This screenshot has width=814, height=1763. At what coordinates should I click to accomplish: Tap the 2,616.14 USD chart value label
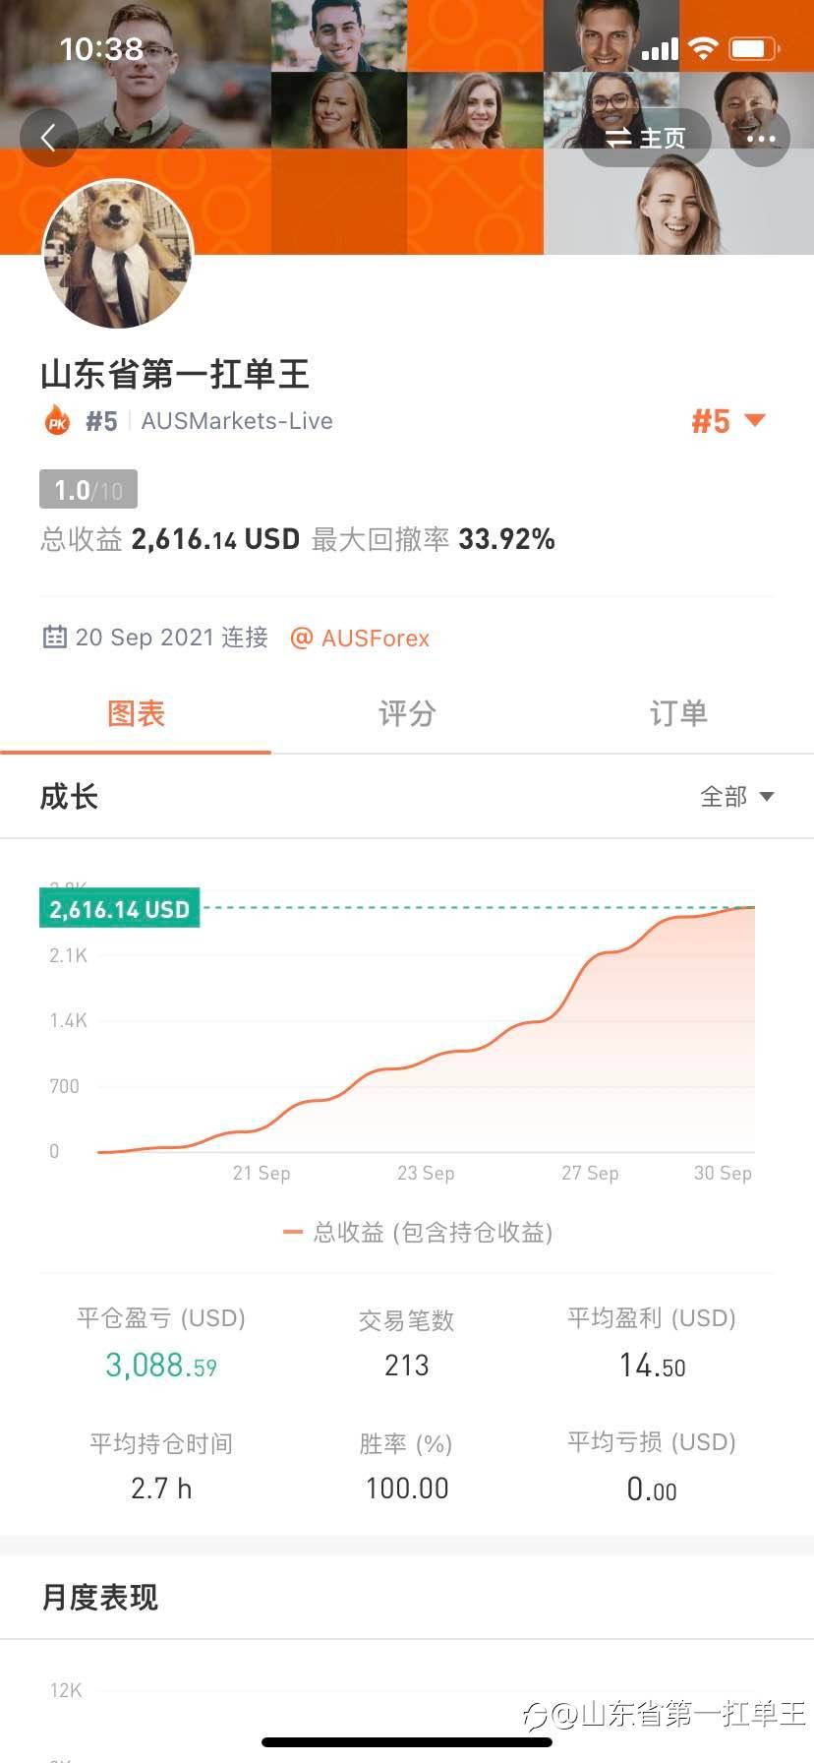pyautogui.click(x=119, y=909)
